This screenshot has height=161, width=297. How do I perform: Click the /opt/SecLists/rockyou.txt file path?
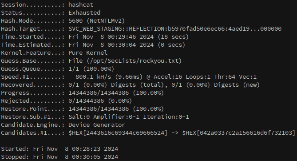[134, 61]
